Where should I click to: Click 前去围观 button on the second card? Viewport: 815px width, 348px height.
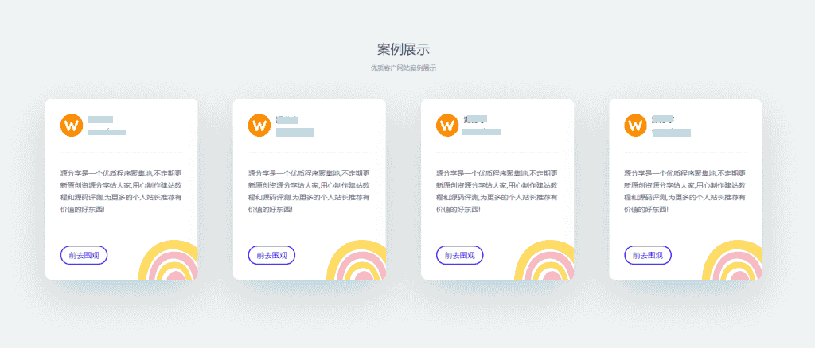[272, 255]
